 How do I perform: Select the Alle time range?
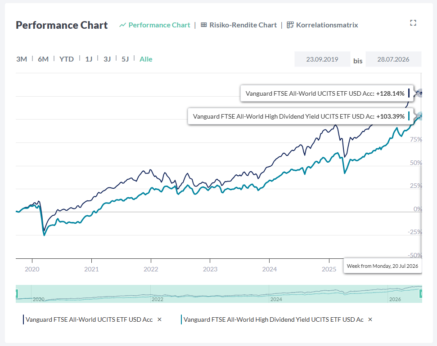coord(146,59)
